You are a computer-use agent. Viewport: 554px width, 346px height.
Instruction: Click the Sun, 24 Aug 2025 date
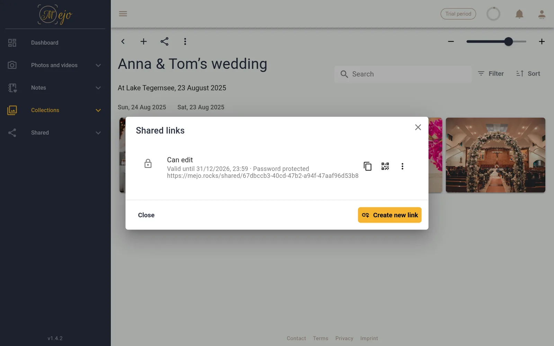pyautogui.click(x=142, y=107)
